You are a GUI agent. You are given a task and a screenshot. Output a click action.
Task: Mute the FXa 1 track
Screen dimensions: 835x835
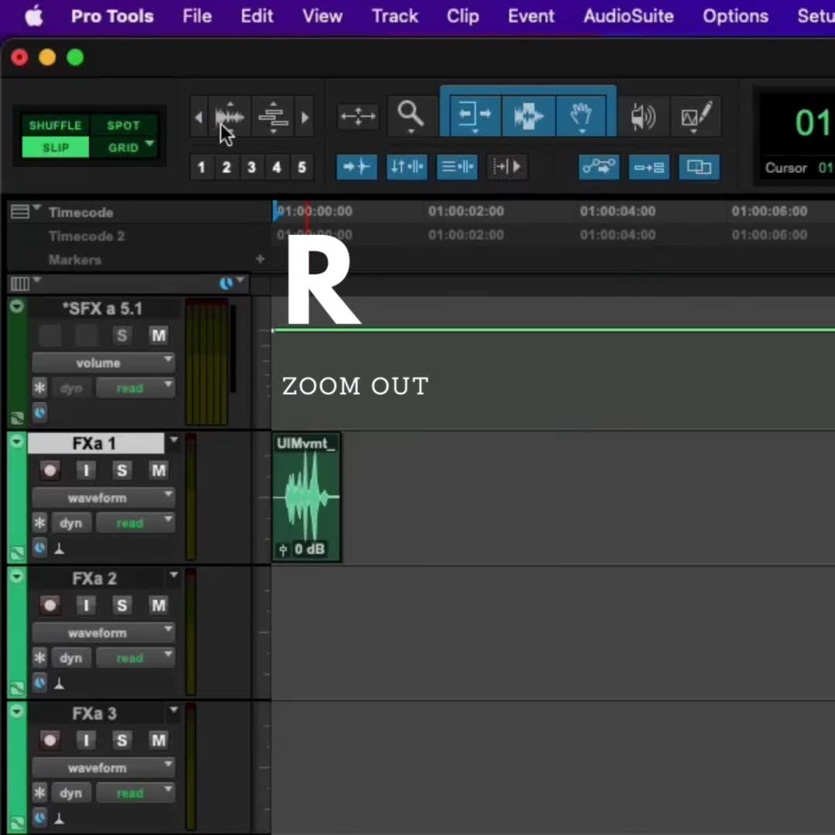pyautogui.click(x=158, y=470)
